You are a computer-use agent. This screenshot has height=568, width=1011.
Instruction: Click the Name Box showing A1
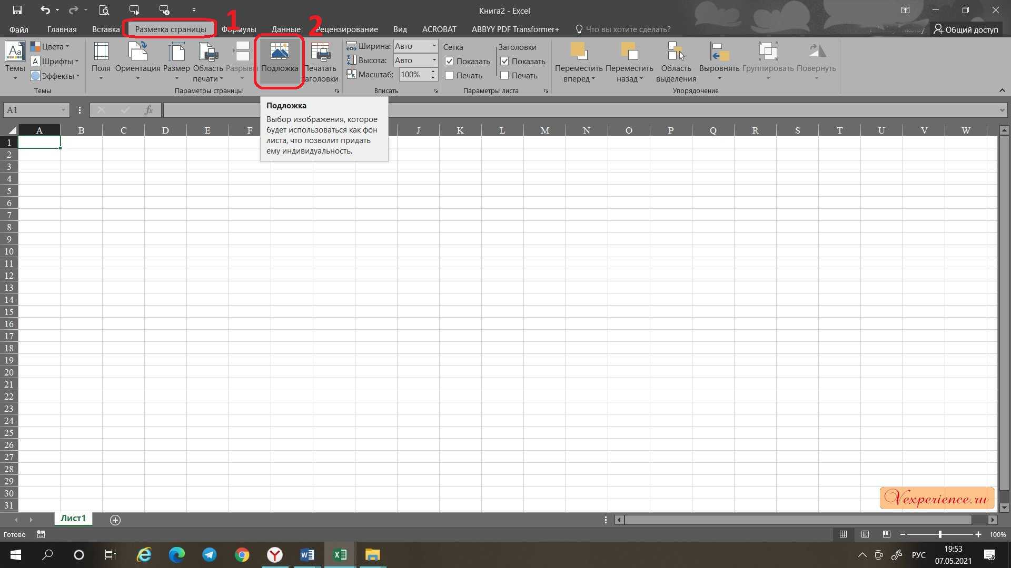coord(32,110)
